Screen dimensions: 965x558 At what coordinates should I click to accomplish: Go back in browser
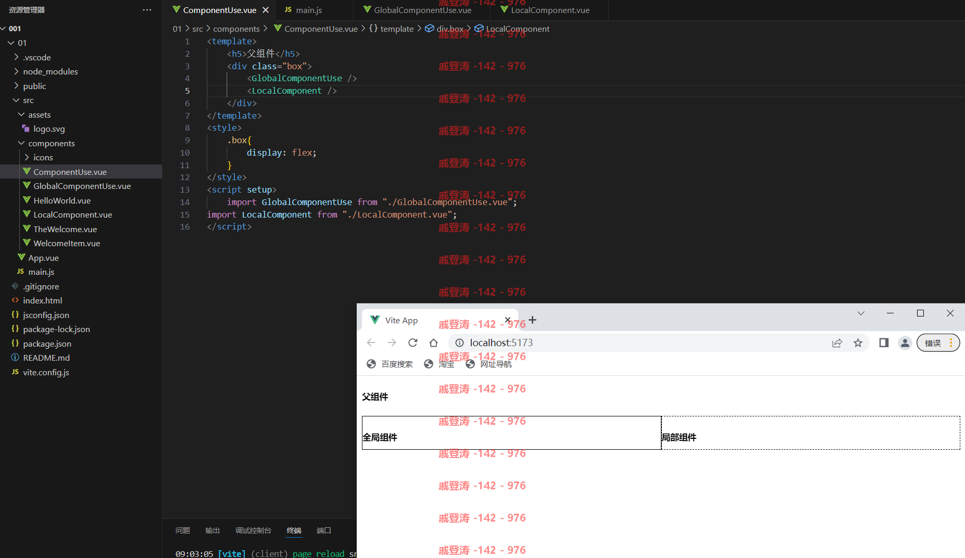(371, 343)
